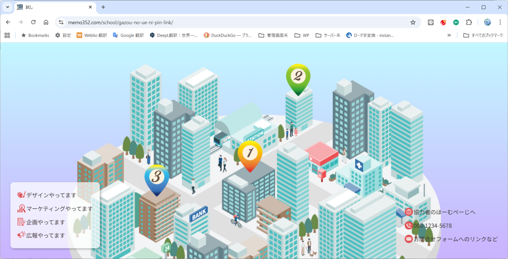This screenshot has width=508, height=259.
Task: Reload the current page
Action: click(x=33, y=22)
